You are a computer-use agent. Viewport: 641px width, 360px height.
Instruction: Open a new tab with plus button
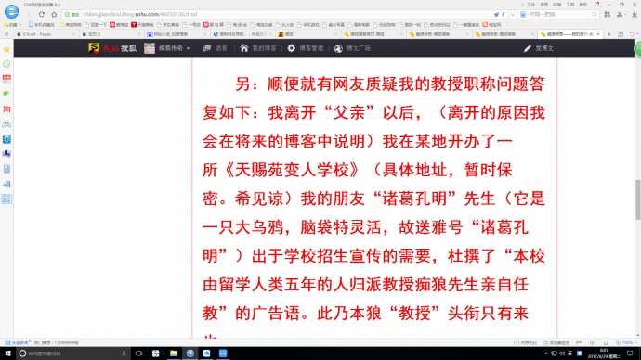tap(609, 34)
